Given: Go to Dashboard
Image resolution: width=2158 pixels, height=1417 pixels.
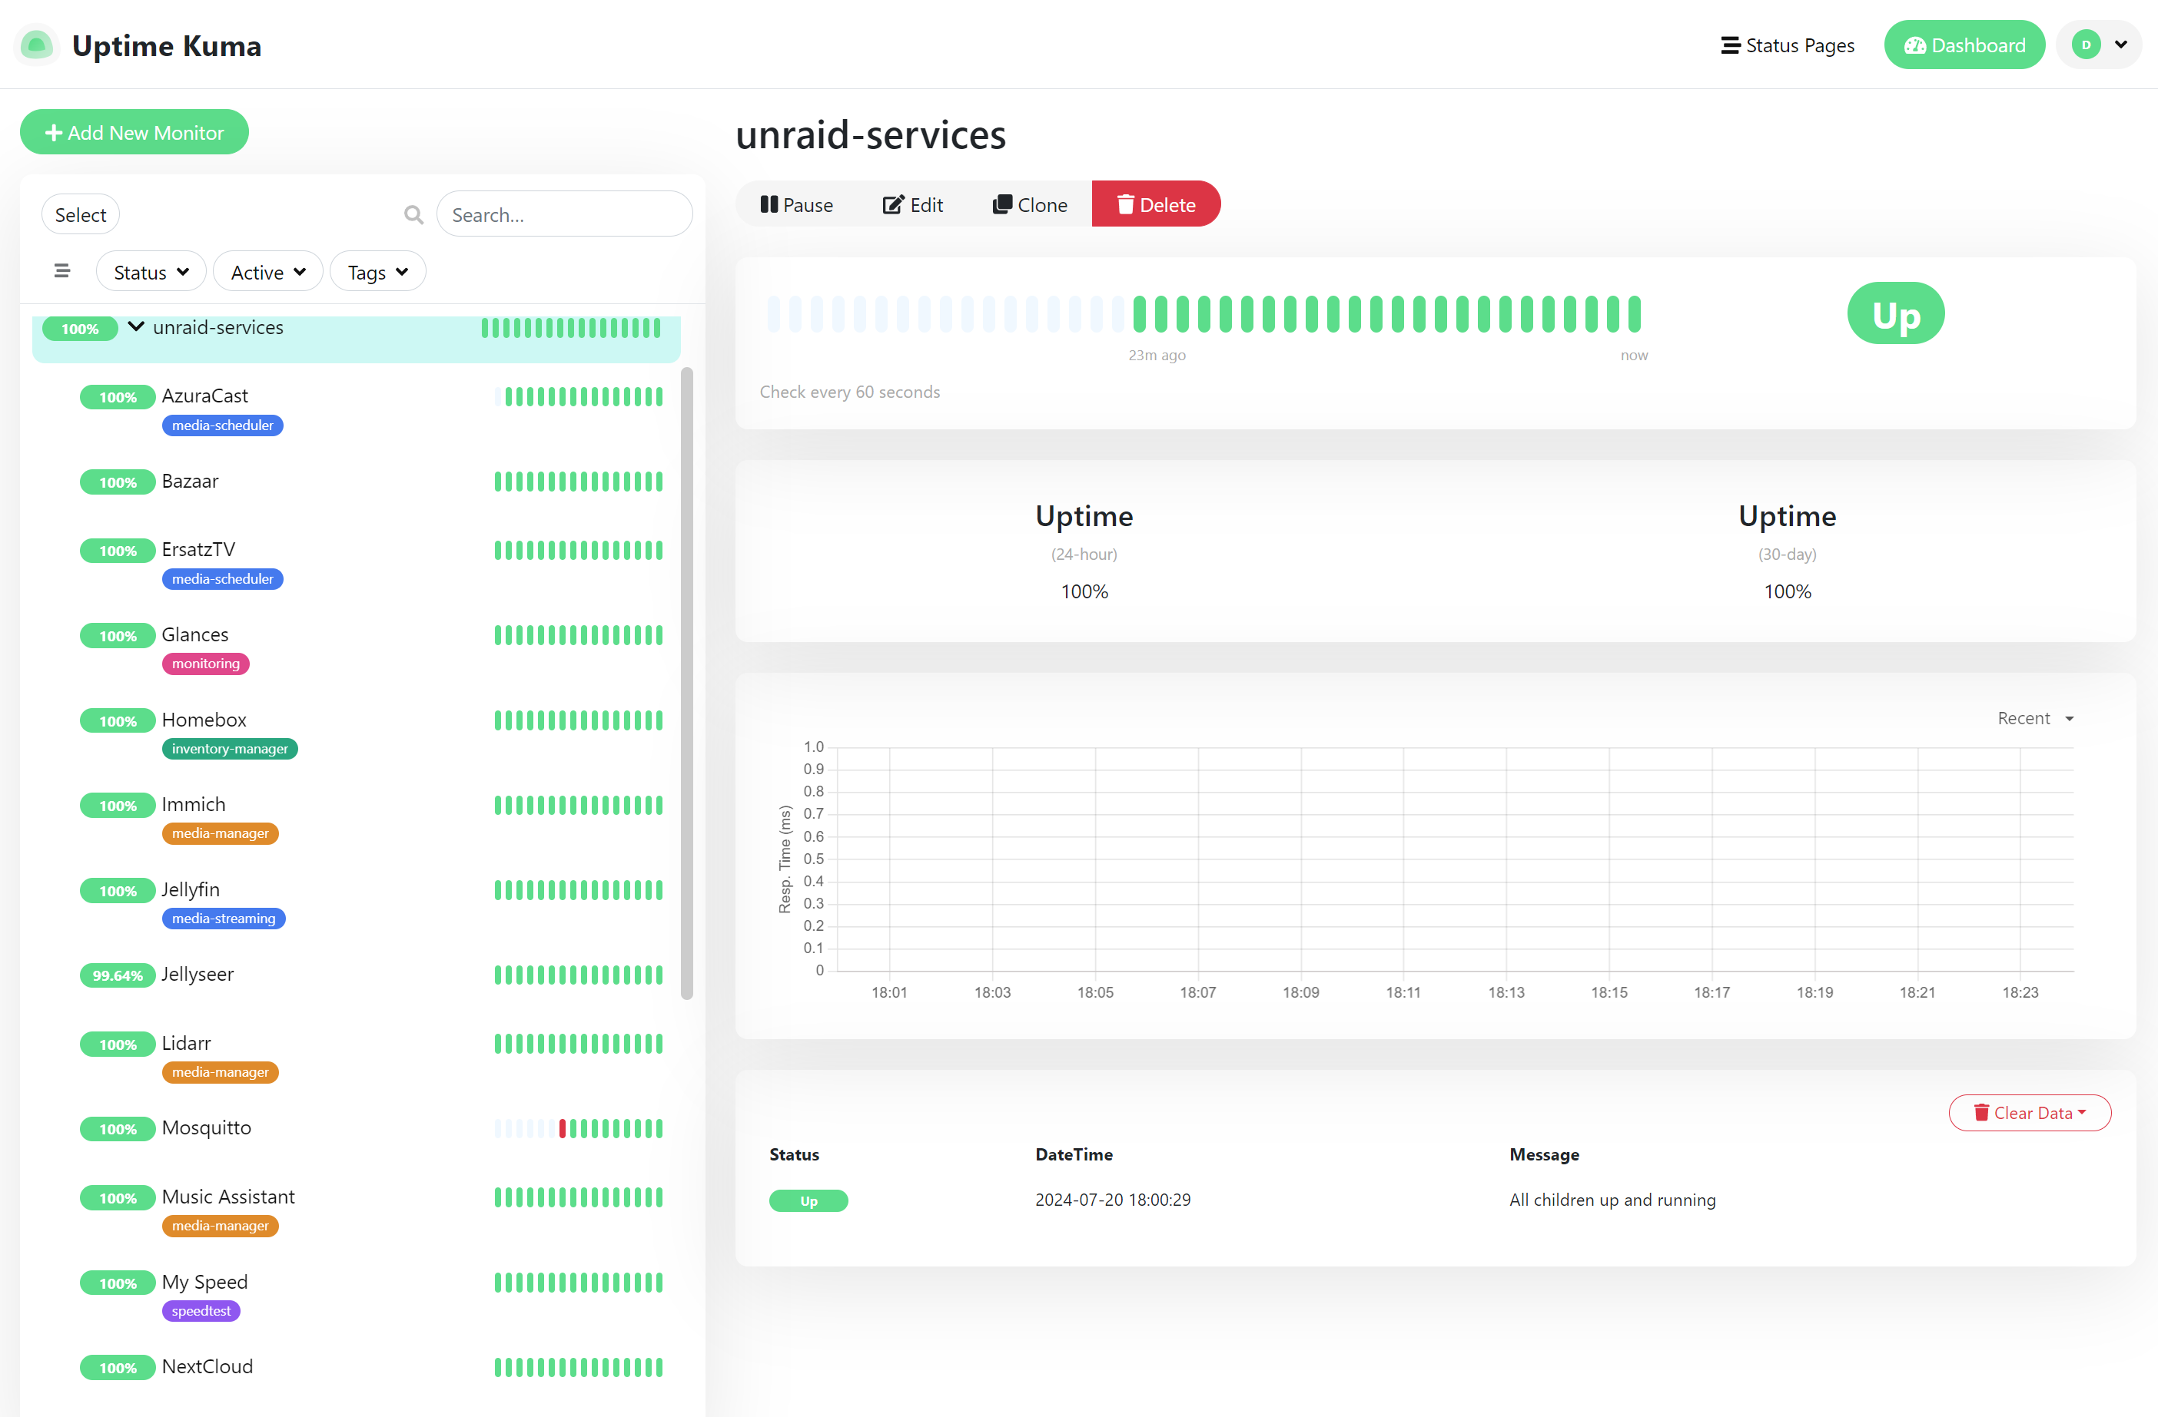Looking at the screenshot, I should 1965,45.
